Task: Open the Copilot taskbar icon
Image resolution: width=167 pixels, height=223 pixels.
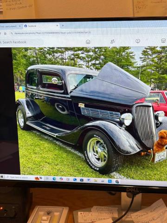Action: click(x=61, y=179)
